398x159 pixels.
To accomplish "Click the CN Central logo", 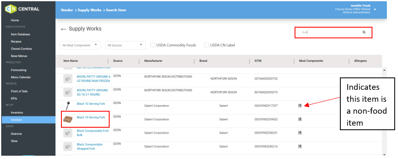I will (x=22, y=9).
